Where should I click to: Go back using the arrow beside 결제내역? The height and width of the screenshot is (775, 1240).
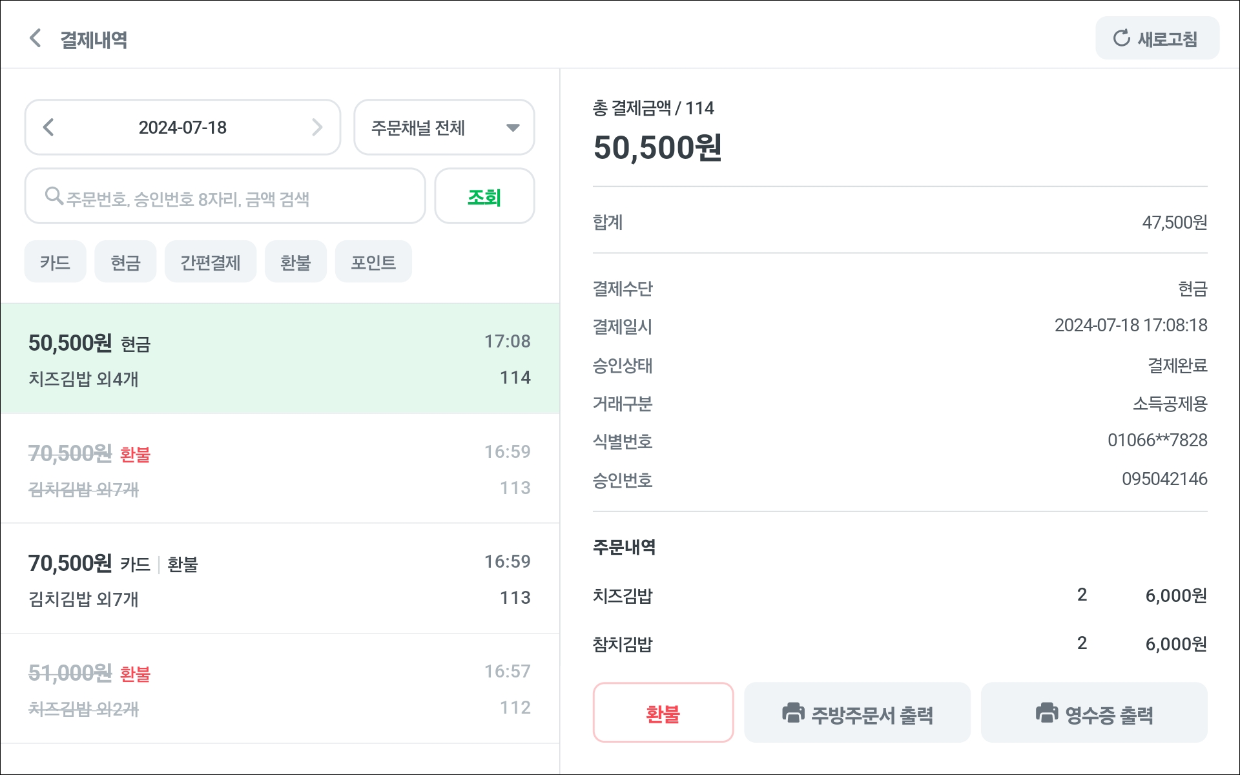click(36, 38)
